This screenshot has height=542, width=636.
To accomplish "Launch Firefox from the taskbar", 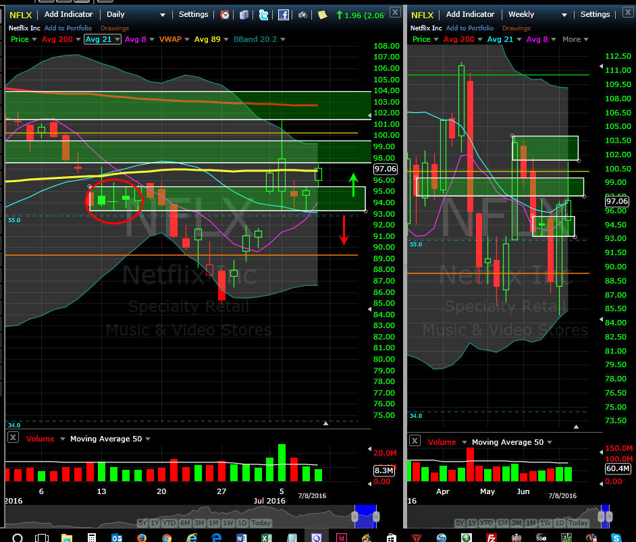I will [142, 537].
